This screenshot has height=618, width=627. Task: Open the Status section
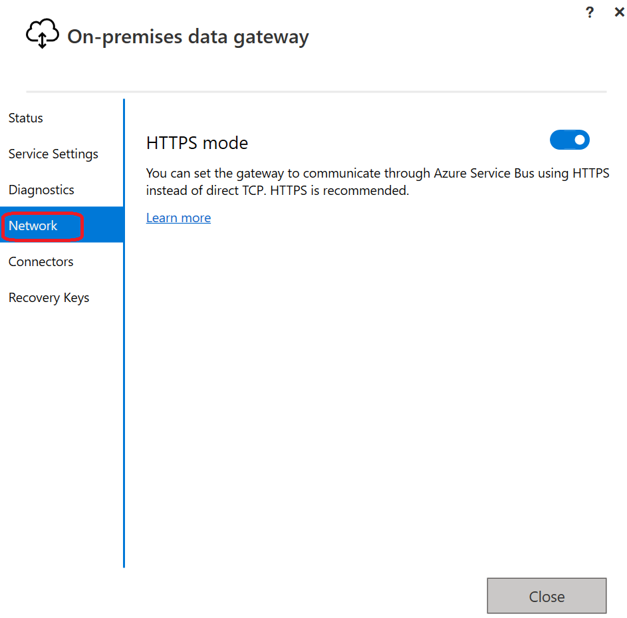[25, 118]
